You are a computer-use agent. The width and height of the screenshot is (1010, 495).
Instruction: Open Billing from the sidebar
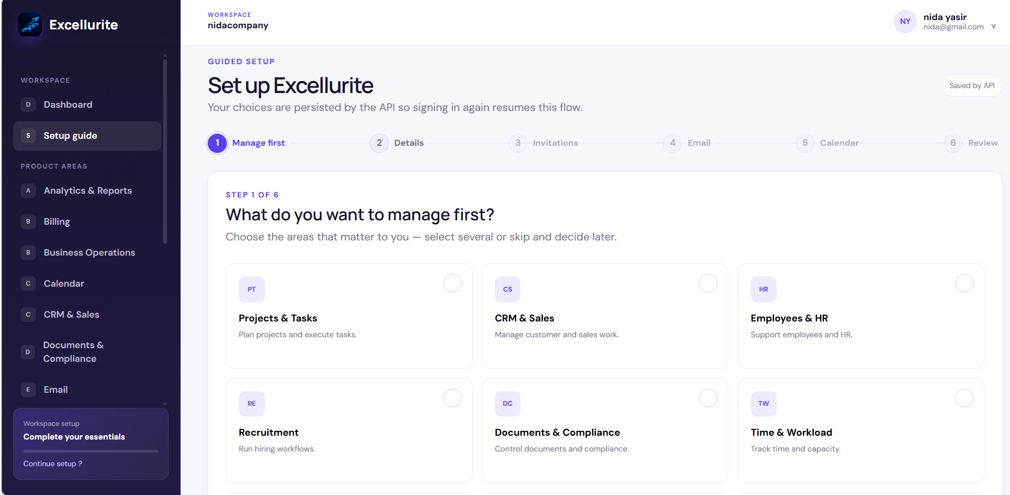87,221
